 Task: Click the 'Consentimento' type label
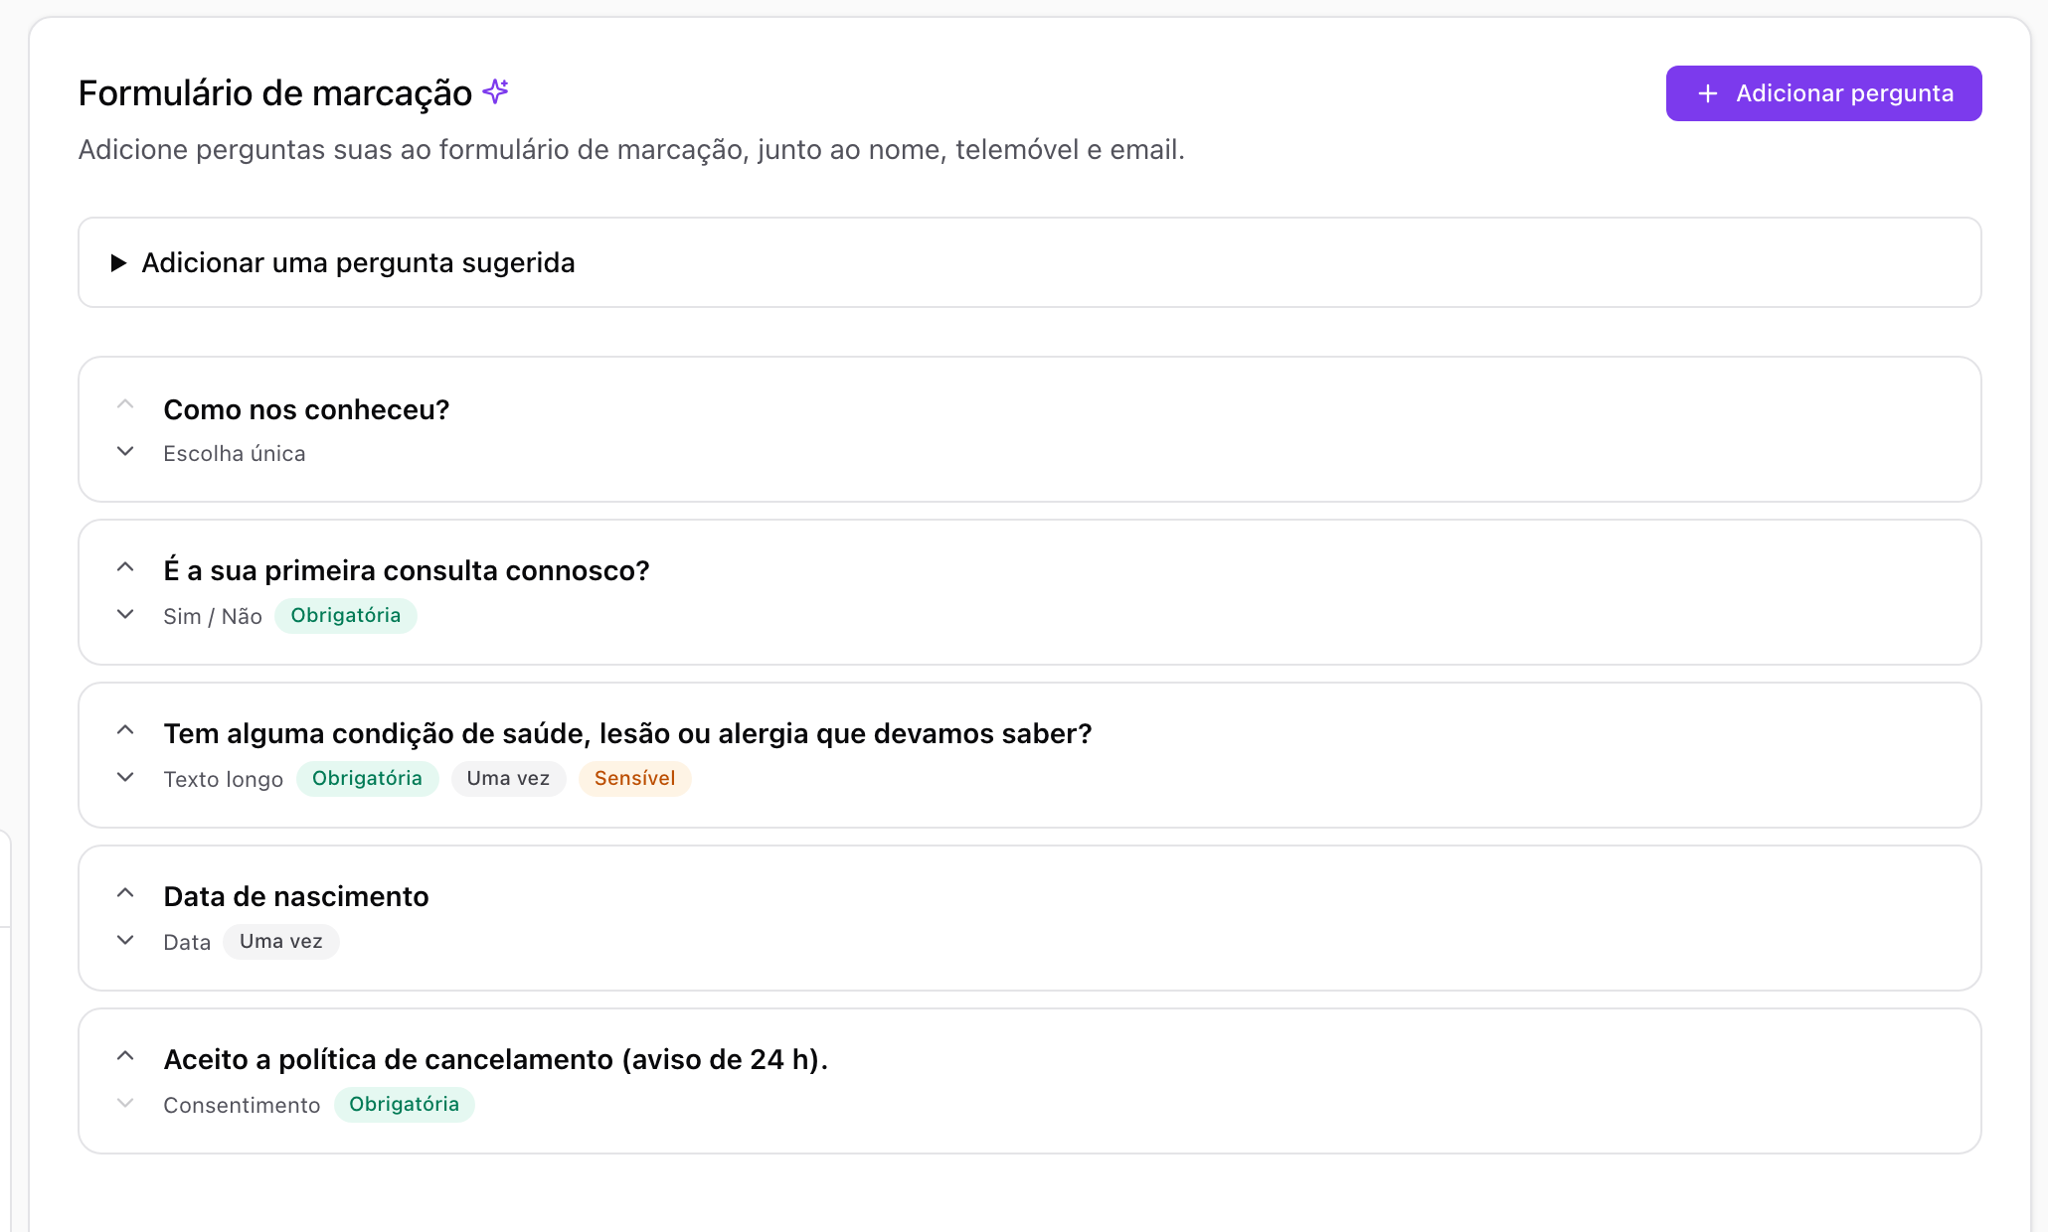242,1106
